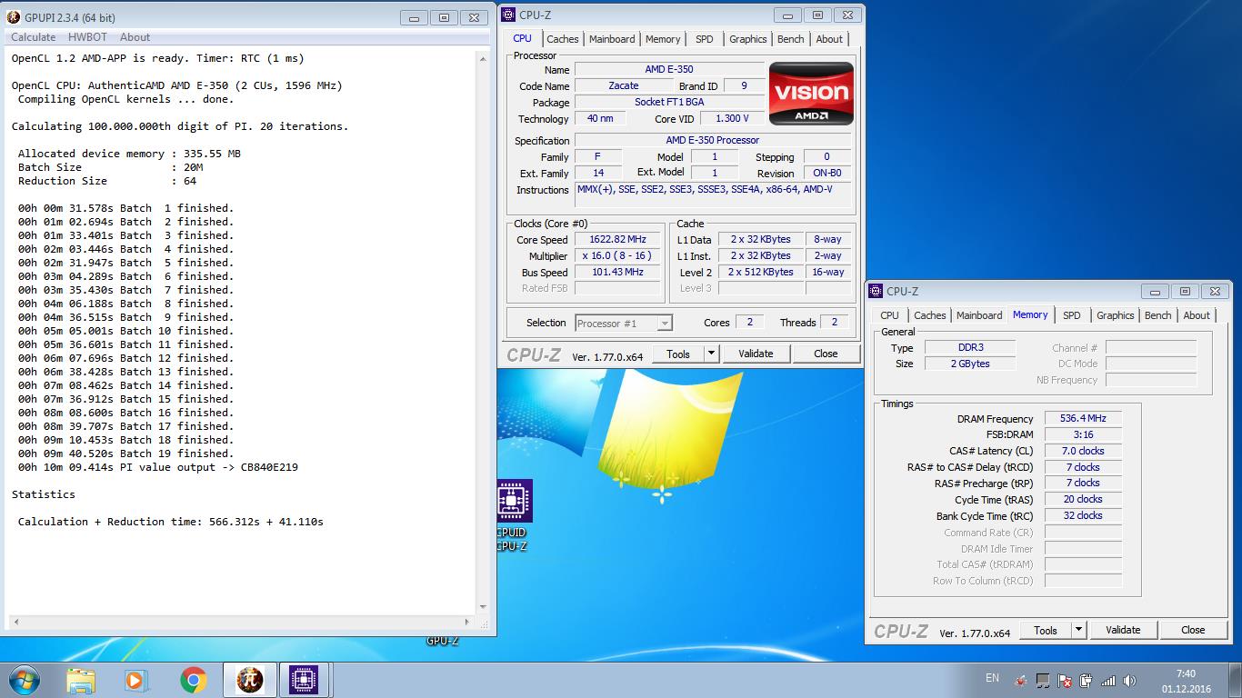Viewport: 1242px width, 698px height.
Task: Click the GPUPI window title icon
Action: pyautogui.click(x=14, y=17)
